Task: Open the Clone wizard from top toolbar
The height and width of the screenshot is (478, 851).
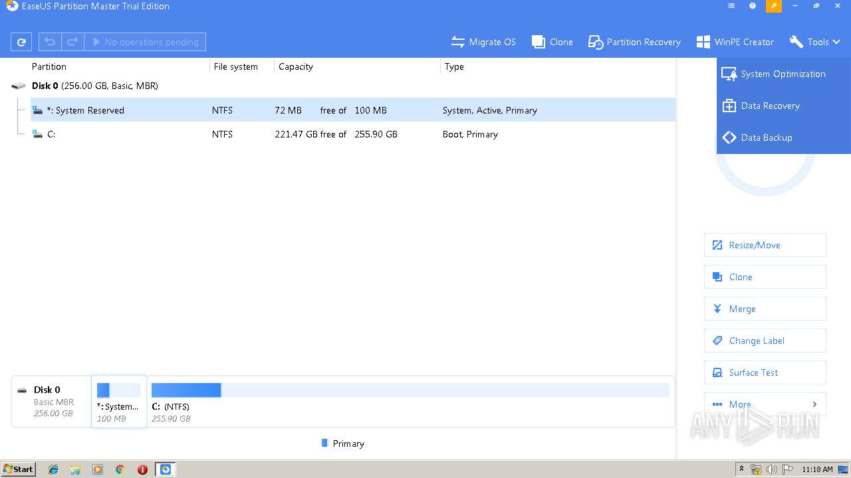Action: coord(552,42)
